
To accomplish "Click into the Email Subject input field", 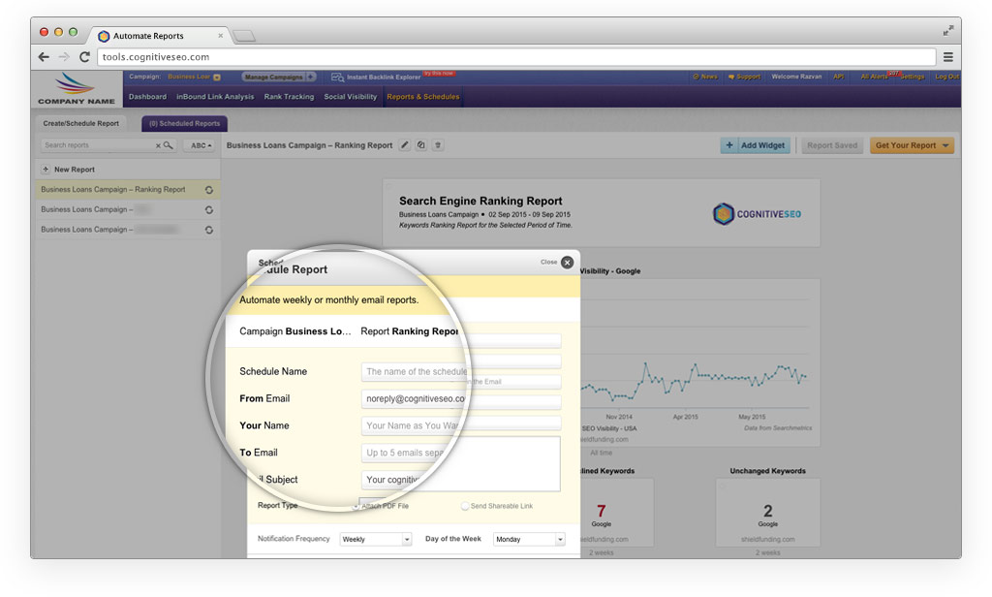I will [x=391, y=479].
